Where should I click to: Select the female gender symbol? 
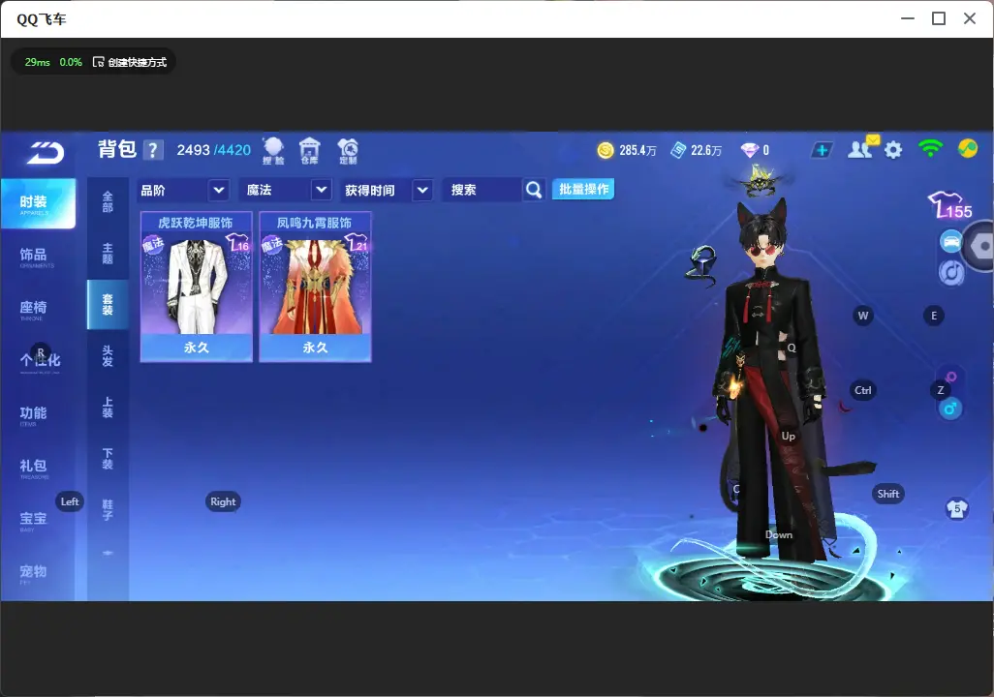(x=950, y=378)
